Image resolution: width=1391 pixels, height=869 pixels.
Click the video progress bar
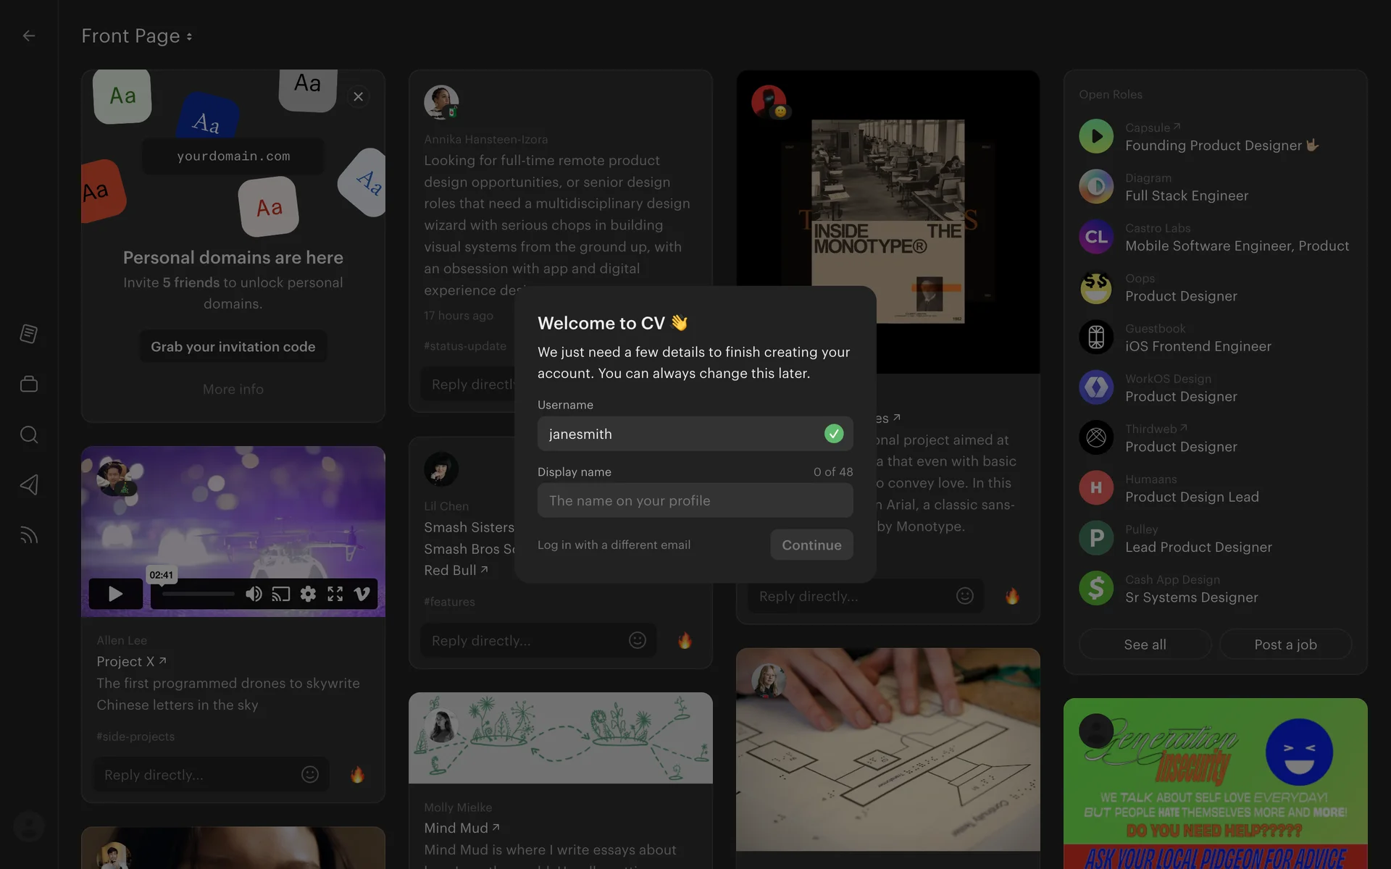(x=199, y=595)
